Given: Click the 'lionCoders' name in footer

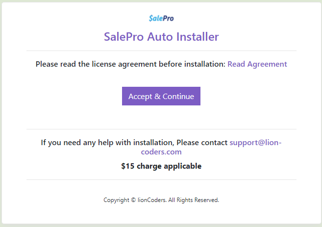Looking at the screenshot, I should click(x=151, y=200).
